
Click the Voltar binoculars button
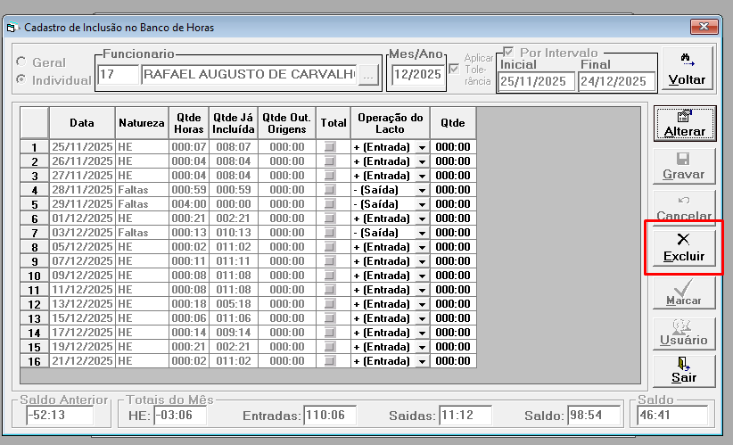pos(687,69)
